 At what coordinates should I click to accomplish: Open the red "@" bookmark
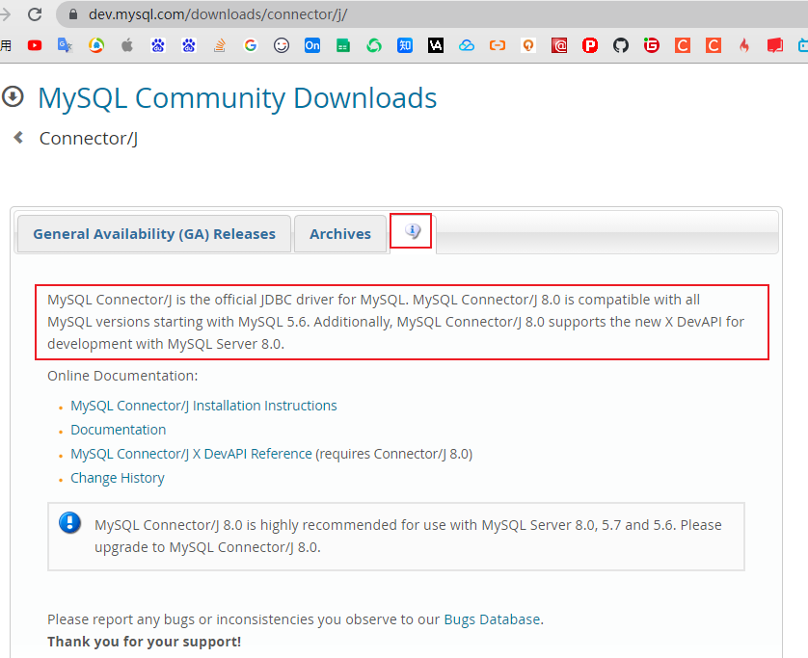pyautogui.click(x=559, y=46)
